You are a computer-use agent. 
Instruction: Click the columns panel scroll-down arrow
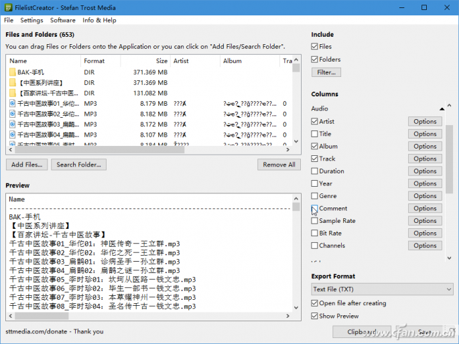[449, 258]
